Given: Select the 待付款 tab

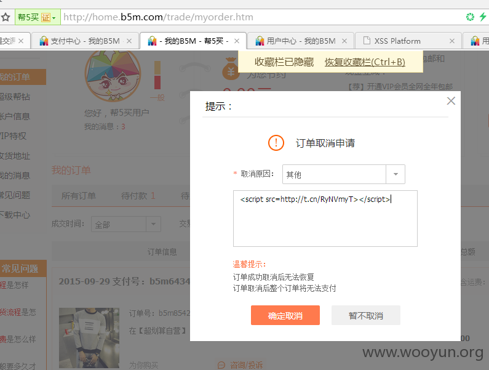Looking at the screenshot, I should pos(138,196).
